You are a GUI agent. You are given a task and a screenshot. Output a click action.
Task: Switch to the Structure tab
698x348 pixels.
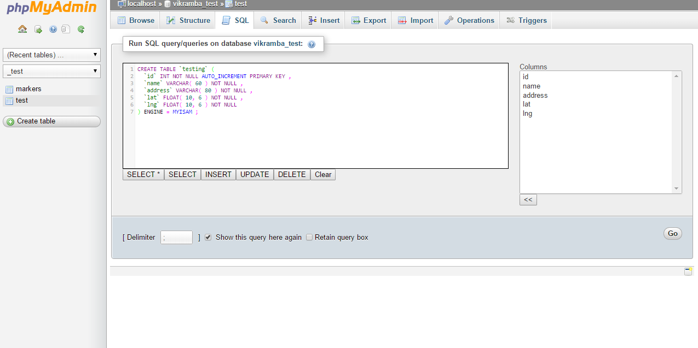coord(188,20)
